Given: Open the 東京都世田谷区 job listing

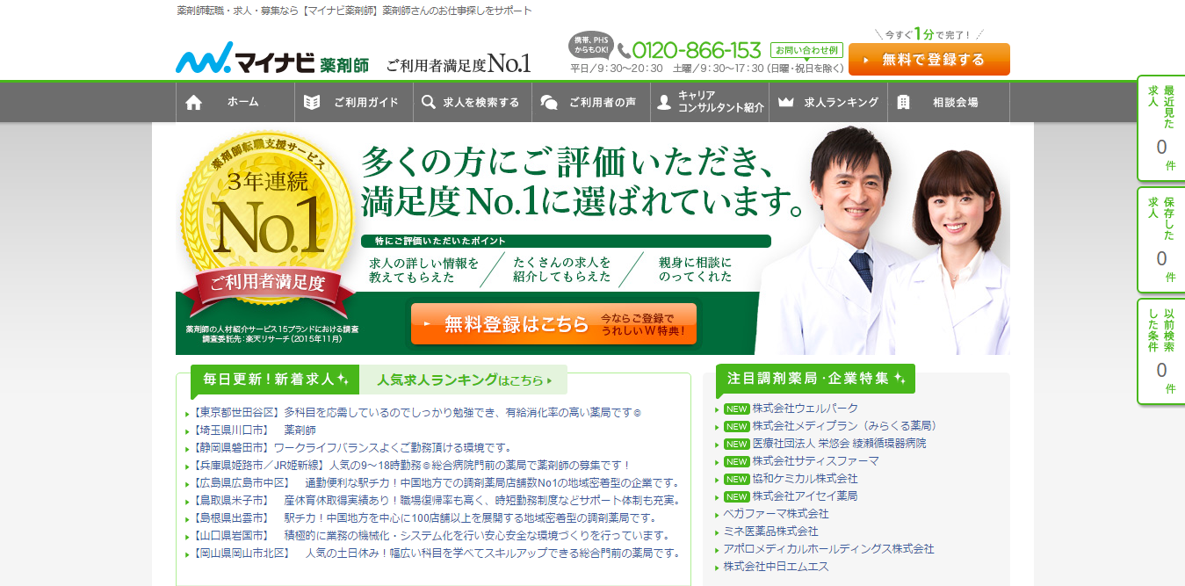Looking at the screenshot, I should (x=418, y=412).
